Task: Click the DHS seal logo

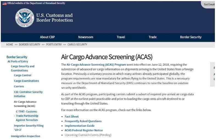Action: click(24, 18)
